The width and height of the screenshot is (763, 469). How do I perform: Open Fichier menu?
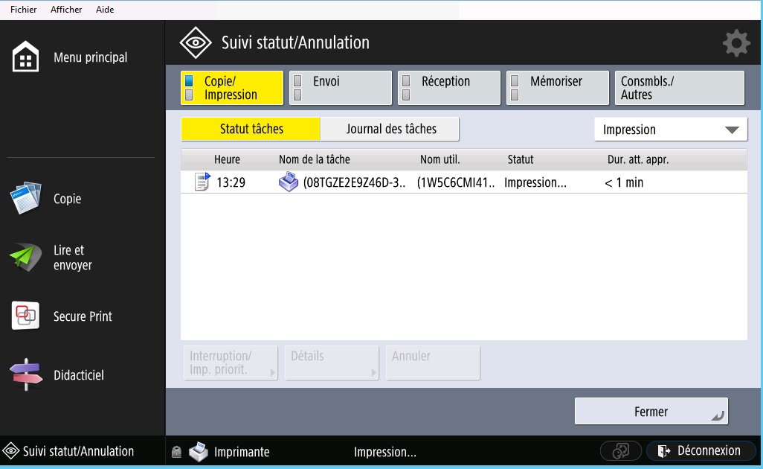[24, 10]
